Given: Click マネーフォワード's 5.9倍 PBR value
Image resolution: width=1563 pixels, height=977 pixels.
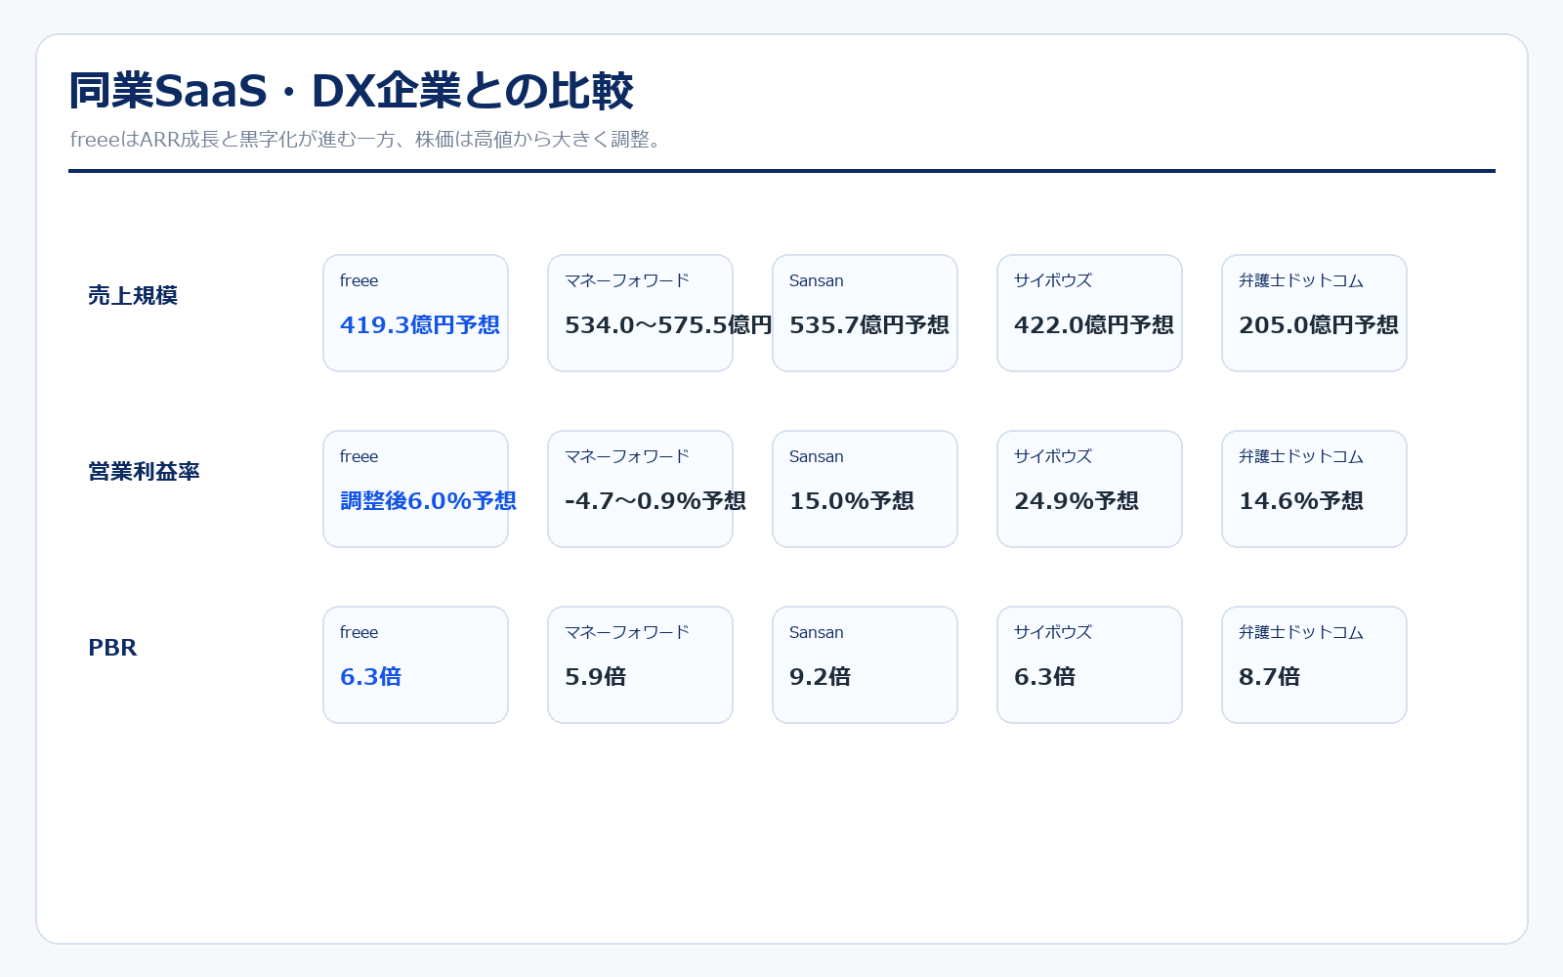Looking at the screenshot, I should pos(596,676).
